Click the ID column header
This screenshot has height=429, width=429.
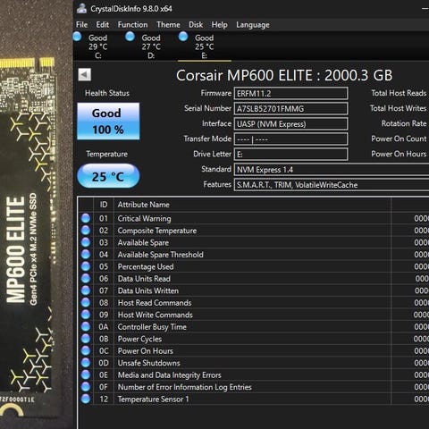pos(104,205)
